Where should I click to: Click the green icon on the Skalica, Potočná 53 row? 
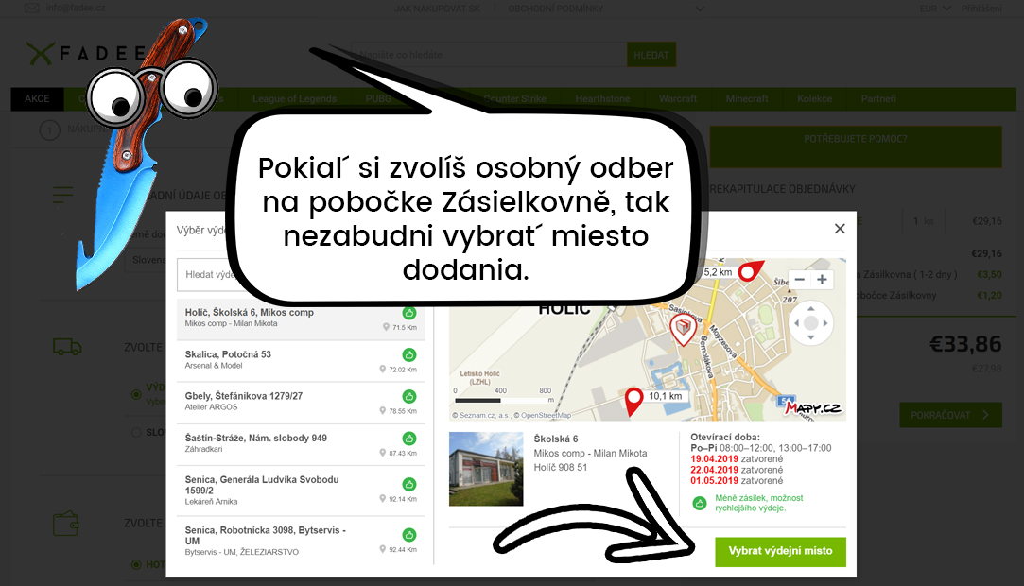409,355
